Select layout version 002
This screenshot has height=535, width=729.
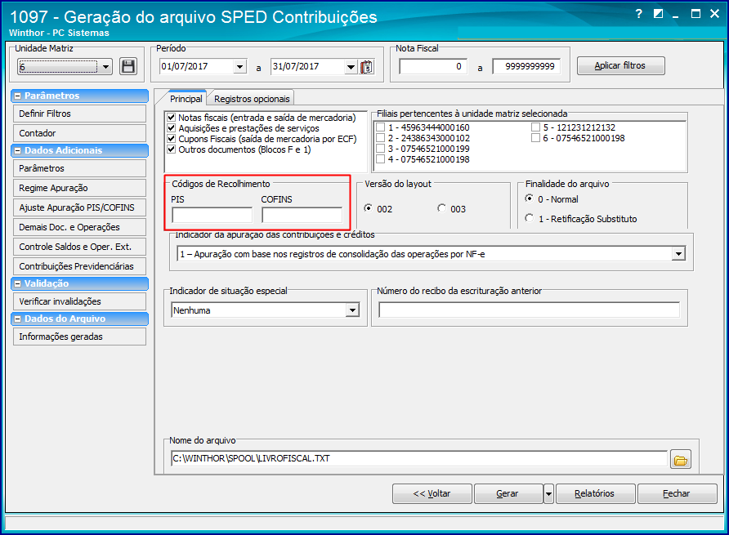369,208
